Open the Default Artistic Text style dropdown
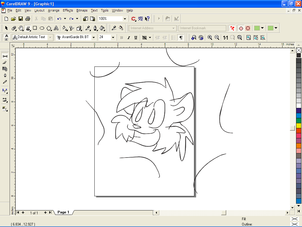 [50, 38]
